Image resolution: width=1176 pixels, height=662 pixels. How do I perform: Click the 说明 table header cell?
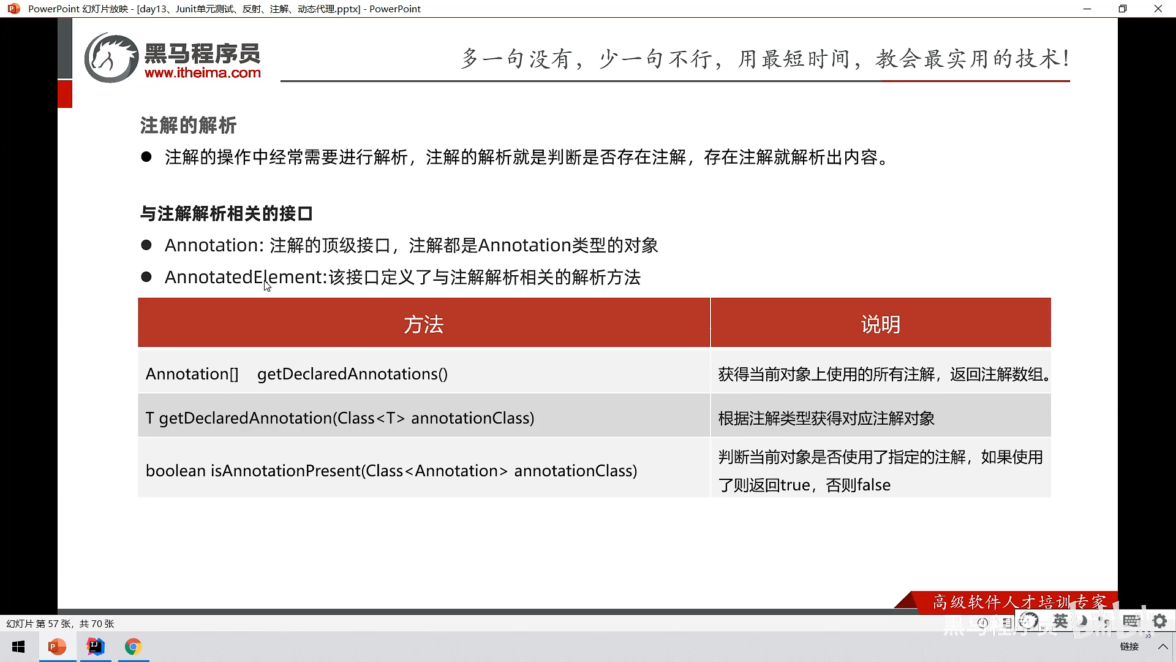[880, 324]
